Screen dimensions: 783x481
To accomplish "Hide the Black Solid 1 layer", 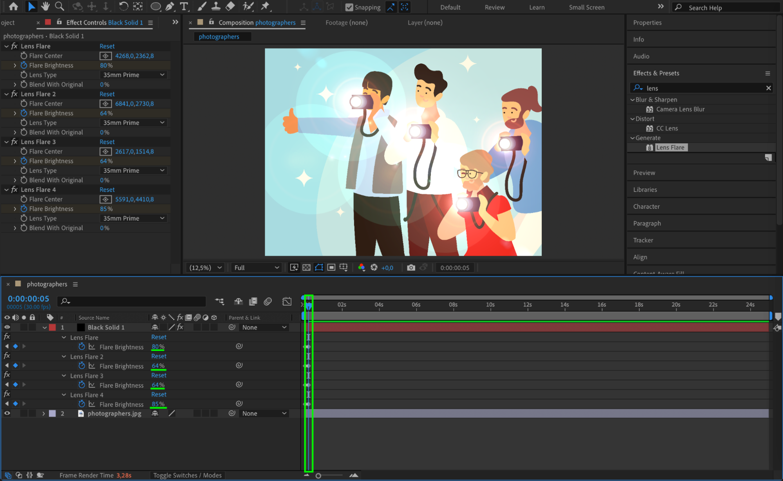I will coord(7,327).
